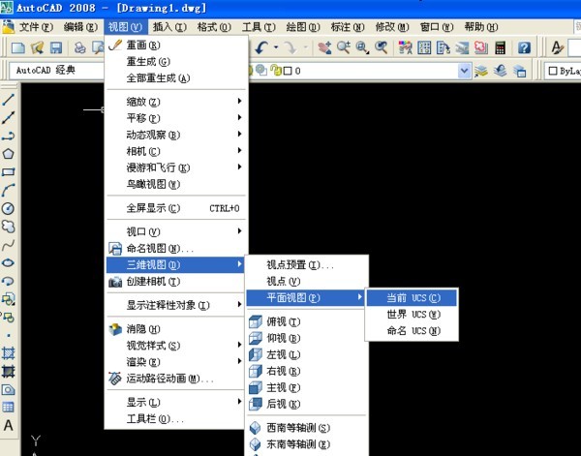Choose 命名 UCS(N) plan view
The image size is (581, 456).
(x=412, y=331)
